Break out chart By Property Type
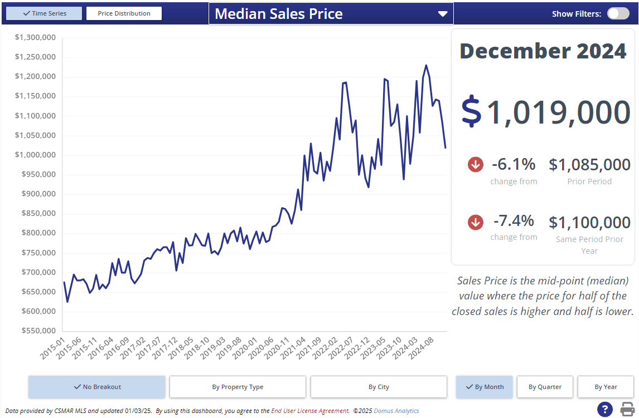 [x=238, y=387]
